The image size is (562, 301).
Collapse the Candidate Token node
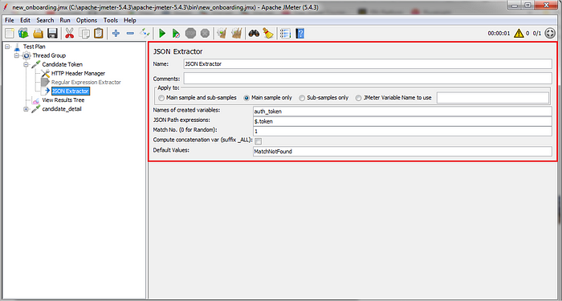pos(26,64)
